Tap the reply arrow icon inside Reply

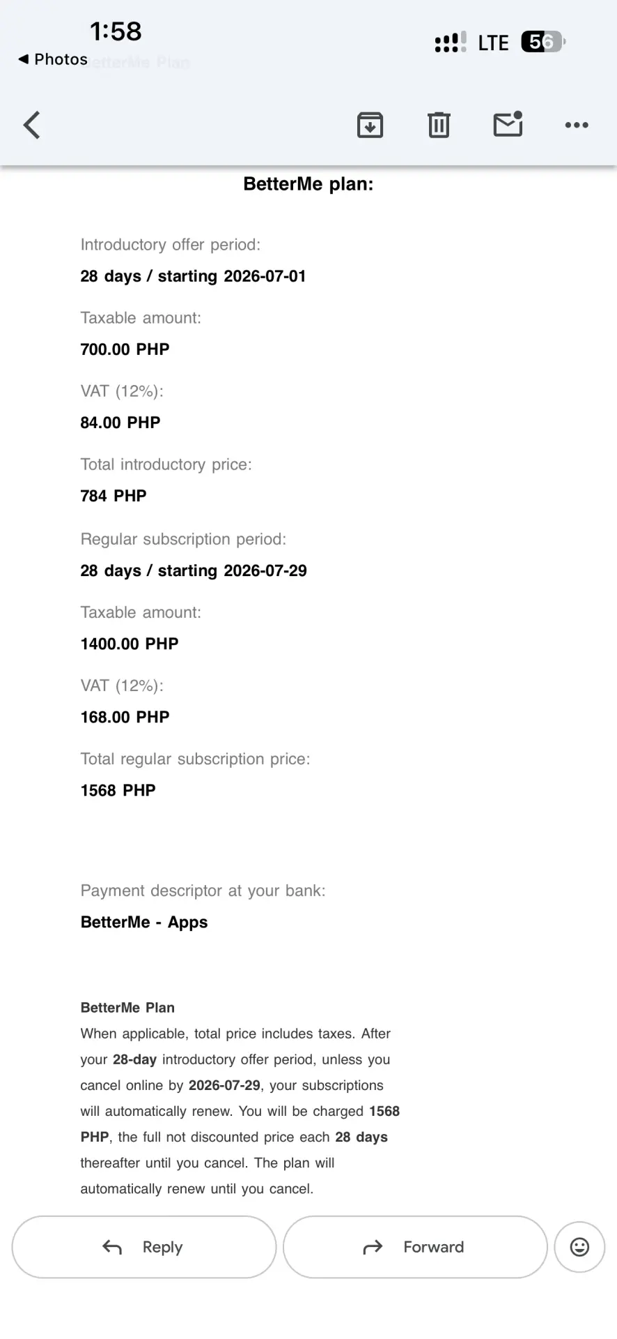click(112, 1247)
